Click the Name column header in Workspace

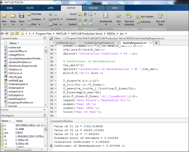click(7, 121)
